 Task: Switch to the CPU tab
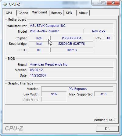coord(10,13)
